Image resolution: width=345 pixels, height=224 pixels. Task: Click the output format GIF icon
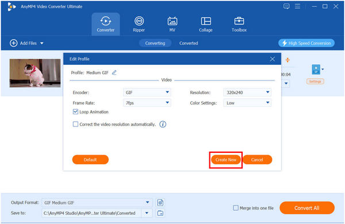click(x=316, y=69)
